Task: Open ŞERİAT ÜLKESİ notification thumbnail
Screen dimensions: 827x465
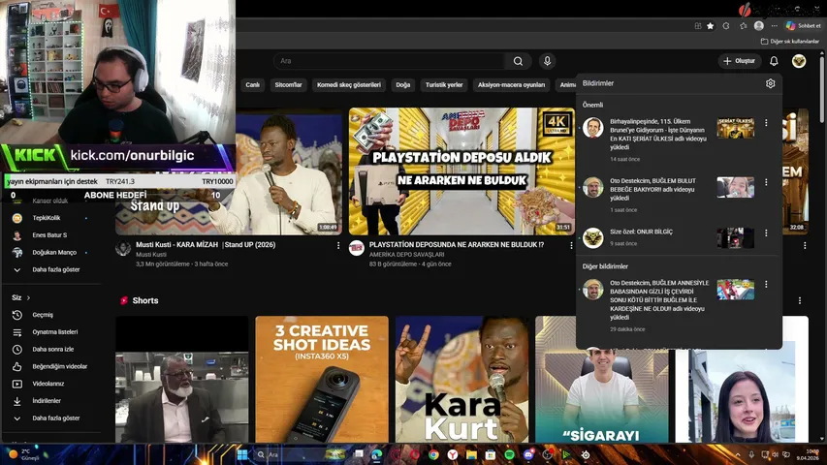Action: click(735, 128)
